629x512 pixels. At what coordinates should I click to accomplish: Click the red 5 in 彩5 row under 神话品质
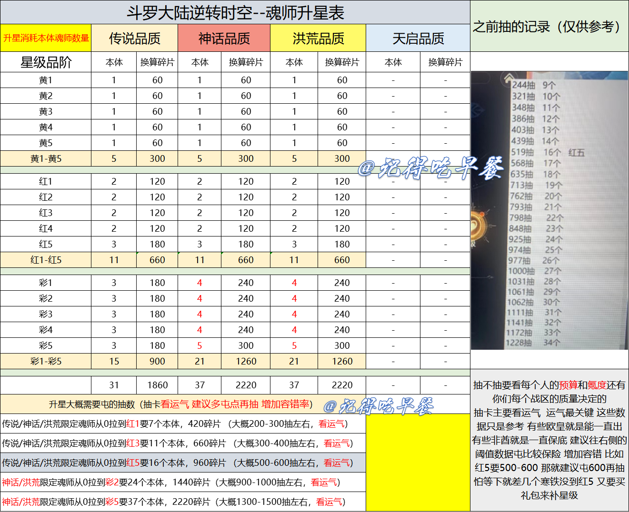pos(200,345)
